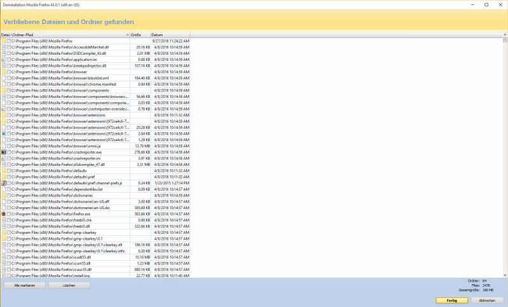
Task: Enable the checkbox for browser\chrome.manifest
Action: 9,85
